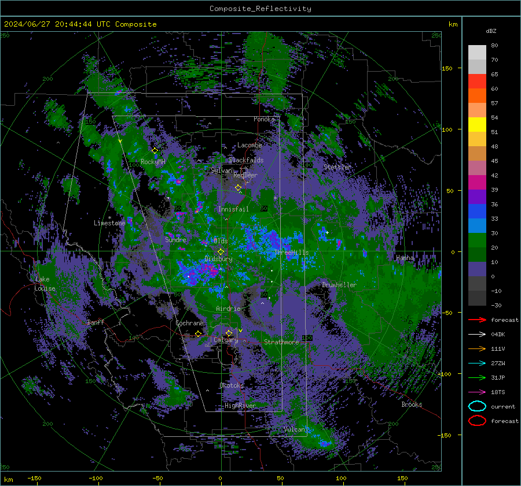Click the yellow diamond marker below RedDeer
Screen dimensions: 521x486
[238, 188]
